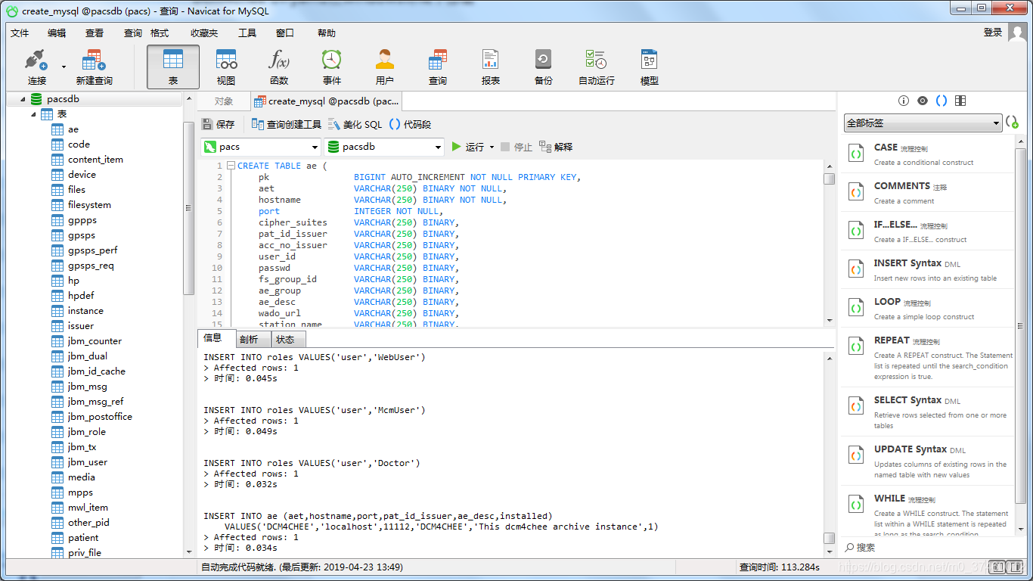Open the Backup (备份) toolbar icon
Image resolution: width=1033 pixels, height=581 pixels.
(544, 67)
